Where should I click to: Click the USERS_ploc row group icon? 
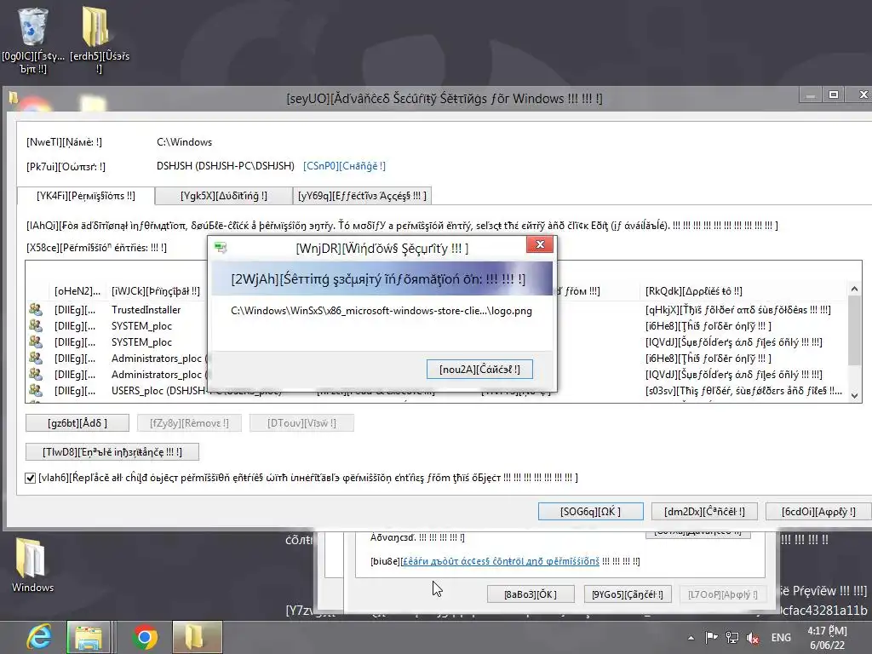[36, 390]
